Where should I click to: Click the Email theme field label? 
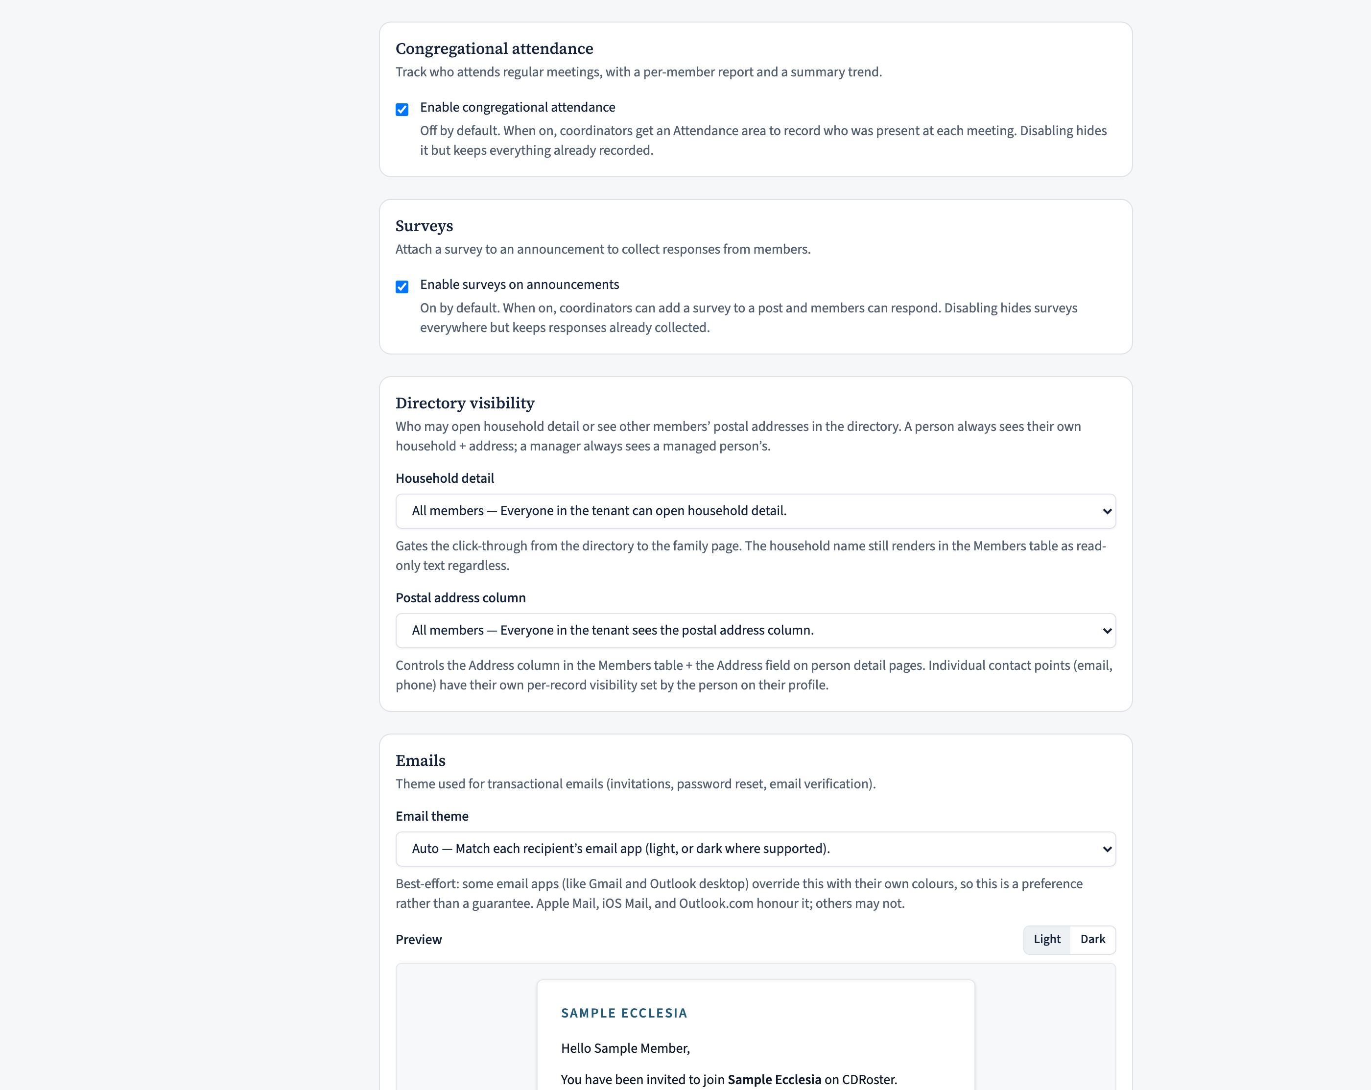click(432, 816)
